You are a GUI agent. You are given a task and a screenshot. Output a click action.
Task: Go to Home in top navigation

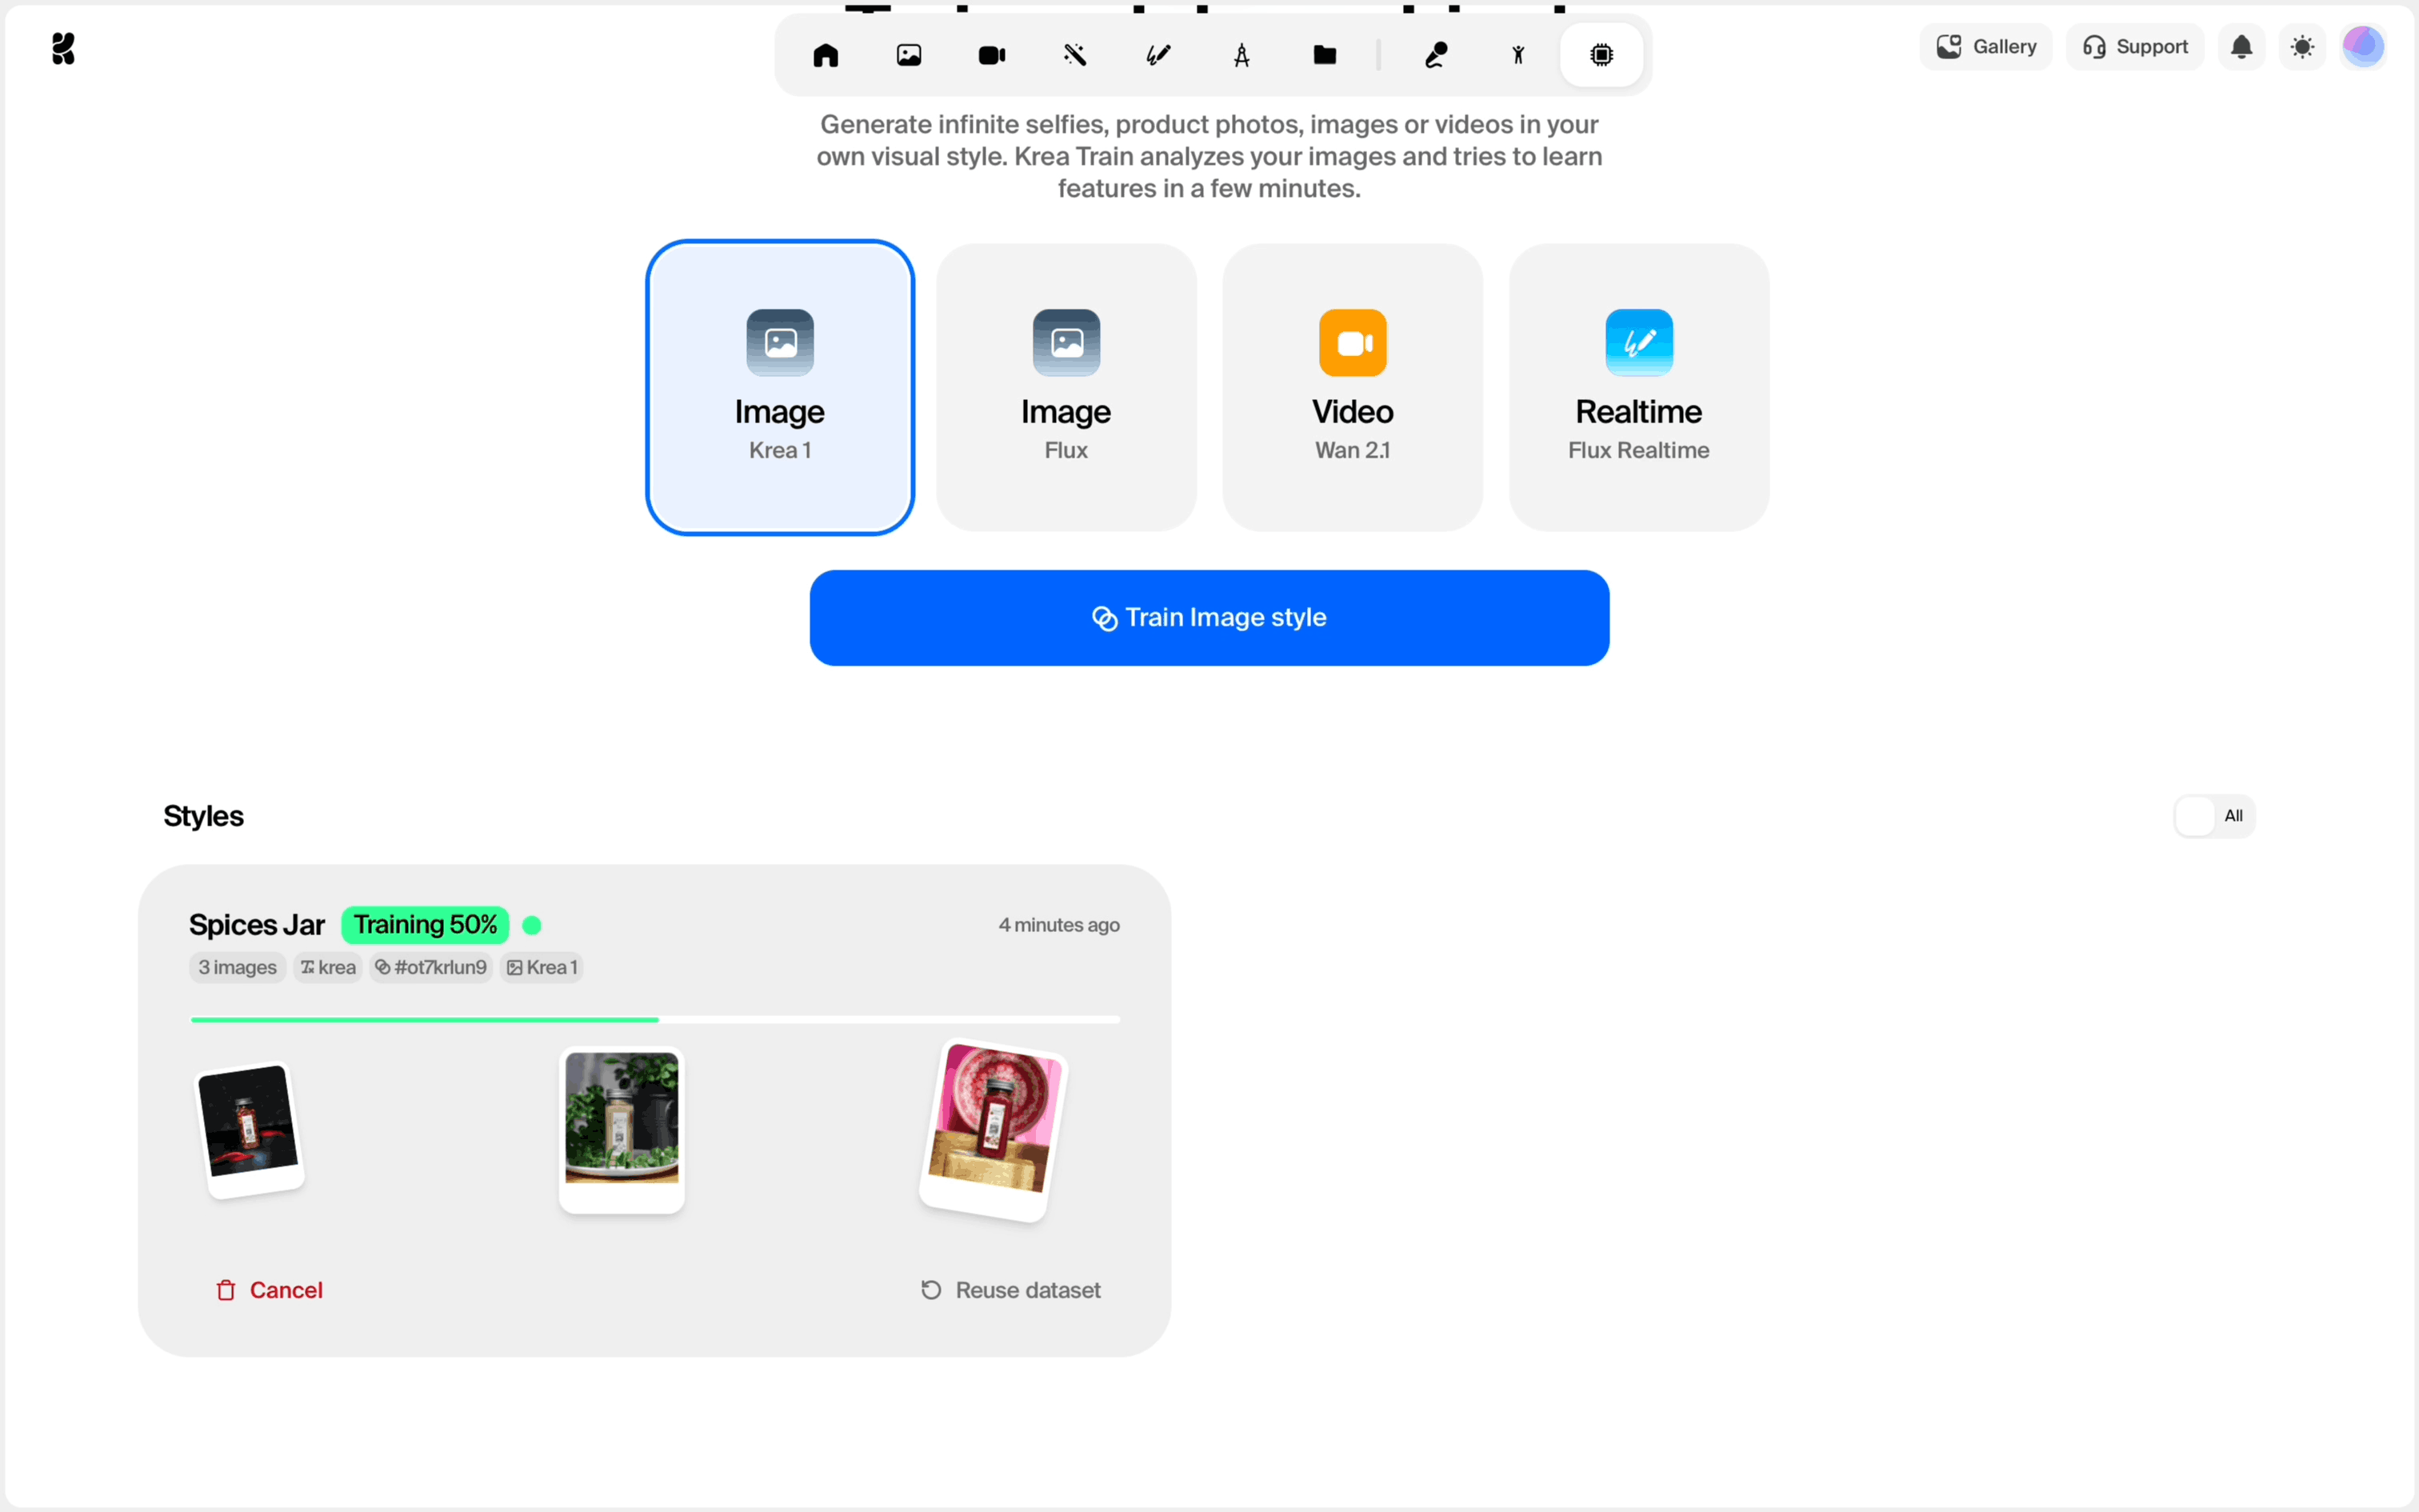pyautogui.click(x=826, y=55)
